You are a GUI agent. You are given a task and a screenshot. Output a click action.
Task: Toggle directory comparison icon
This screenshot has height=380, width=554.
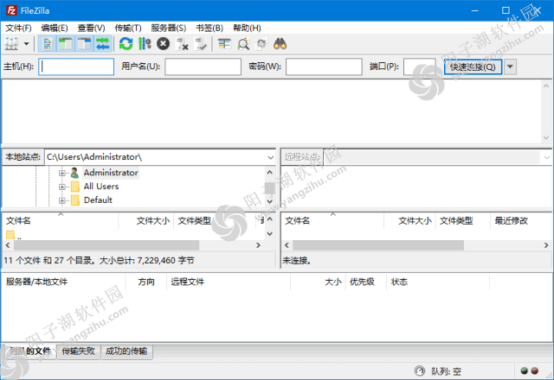click(x=243, y=44)
